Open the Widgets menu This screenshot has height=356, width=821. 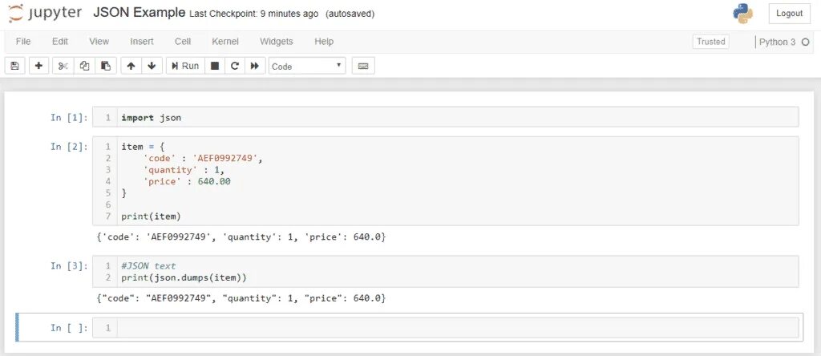(x=277, y=42)
